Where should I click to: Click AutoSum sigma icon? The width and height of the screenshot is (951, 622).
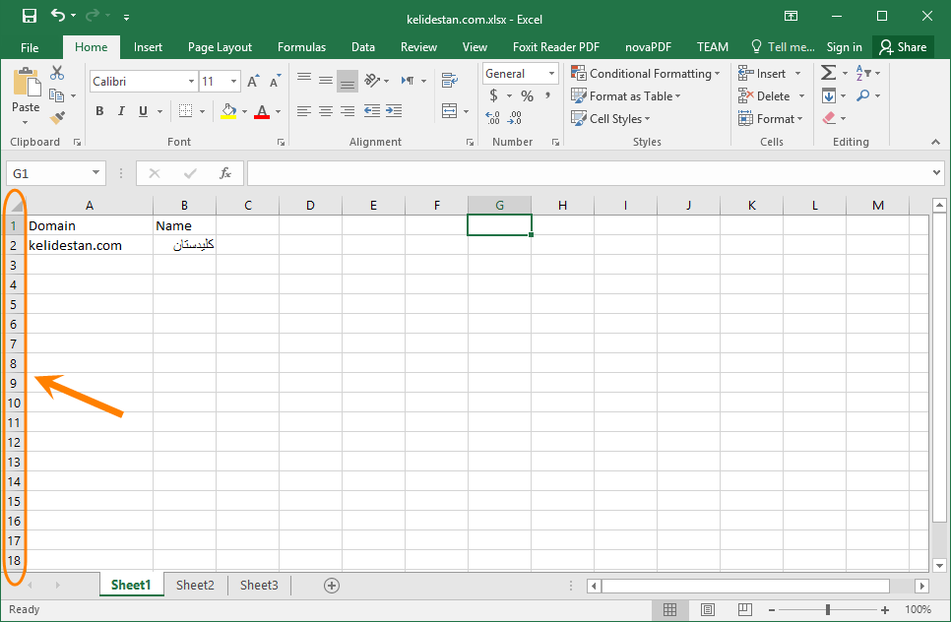[x=828, y=73]
